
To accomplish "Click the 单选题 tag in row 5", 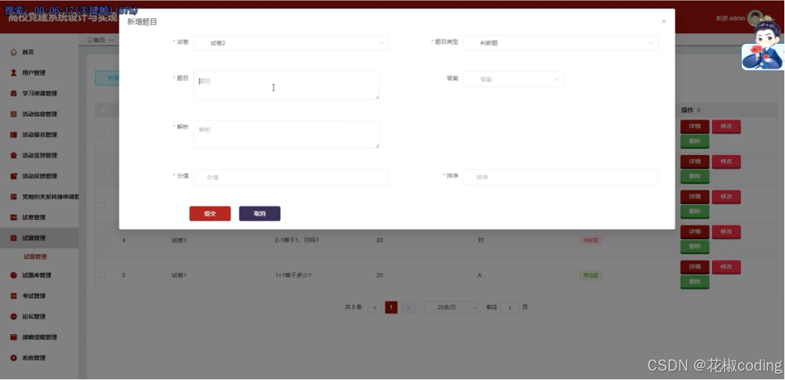I will [590, 275].
